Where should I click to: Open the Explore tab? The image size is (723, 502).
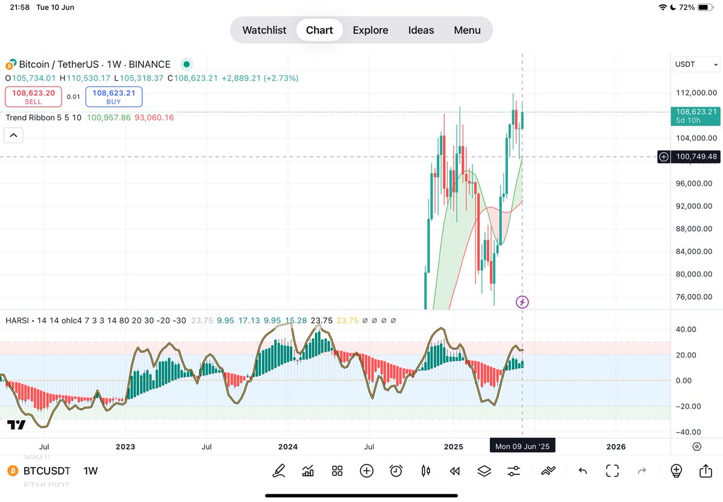click(x=371, y=30)
